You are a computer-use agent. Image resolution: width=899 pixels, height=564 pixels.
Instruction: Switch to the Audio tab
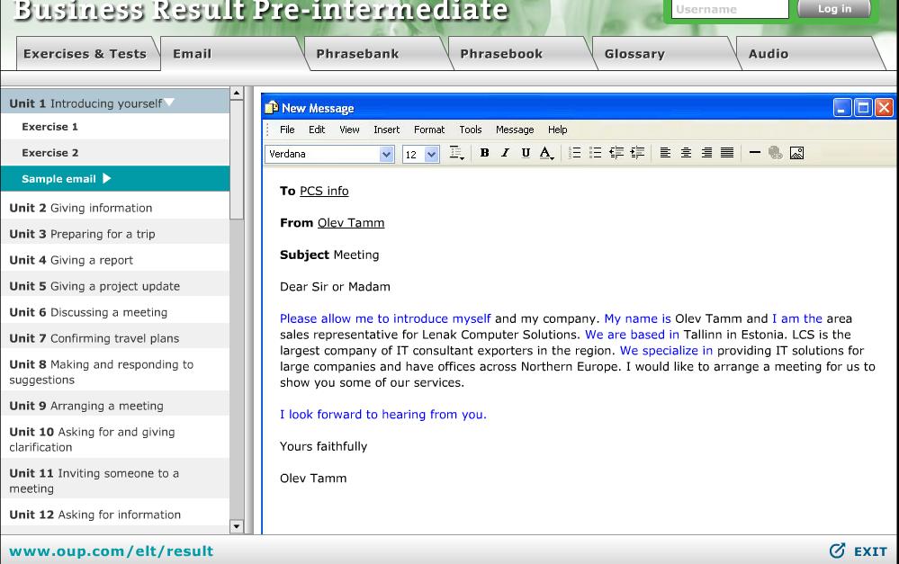807,54
